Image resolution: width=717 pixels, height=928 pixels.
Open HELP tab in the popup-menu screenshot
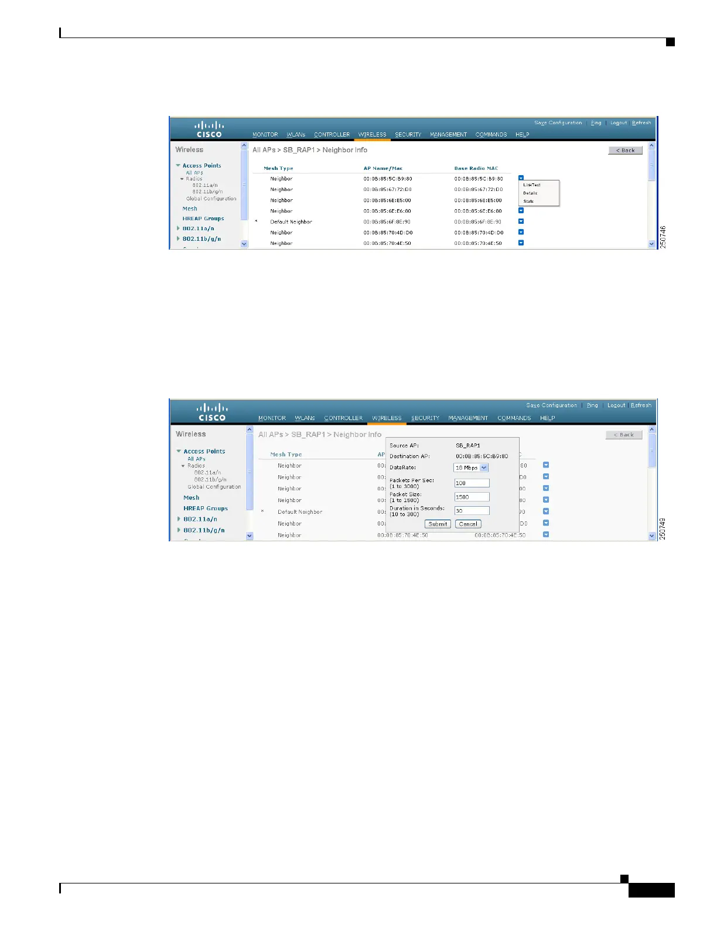[522, 135]
